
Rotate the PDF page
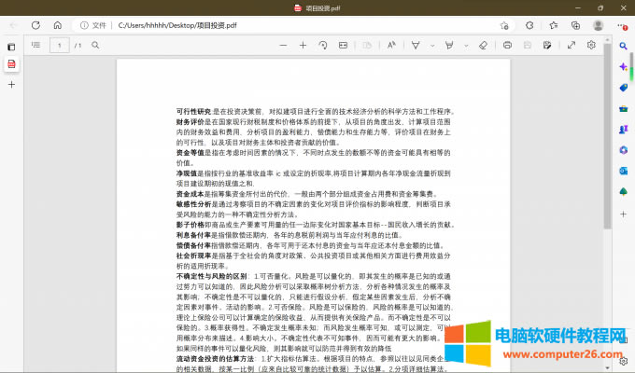(323, 45)
